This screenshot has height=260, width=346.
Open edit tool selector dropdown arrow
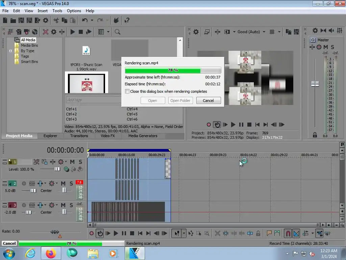coord(183,233)
